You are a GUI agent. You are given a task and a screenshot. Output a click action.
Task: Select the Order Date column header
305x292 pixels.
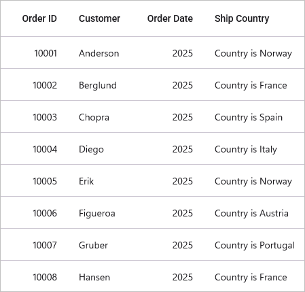point(170,18)
